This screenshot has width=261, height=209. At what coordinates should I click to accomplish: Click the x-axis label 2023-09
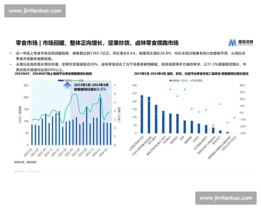82,152
